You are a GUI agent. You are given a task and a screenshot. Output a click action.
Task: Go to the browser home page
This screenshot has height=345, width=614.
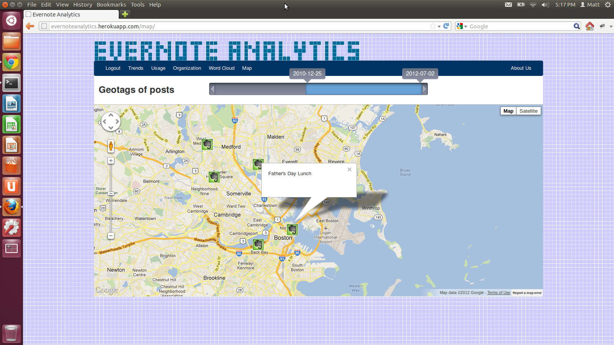point(590,26)
